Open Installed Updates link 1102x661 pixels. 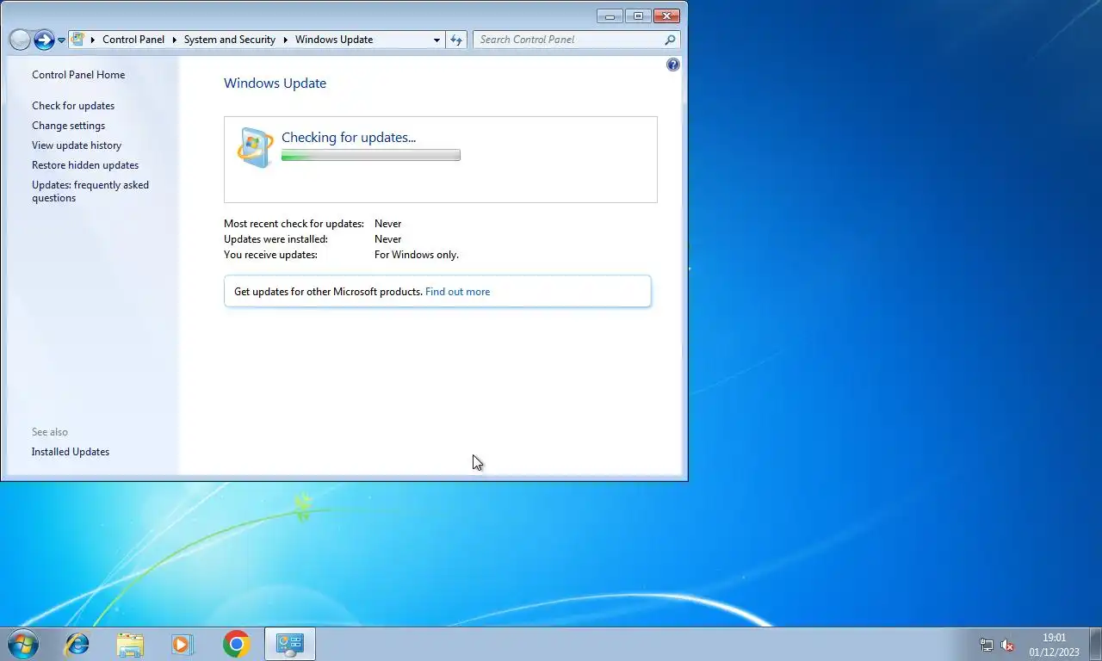point(71,452)
